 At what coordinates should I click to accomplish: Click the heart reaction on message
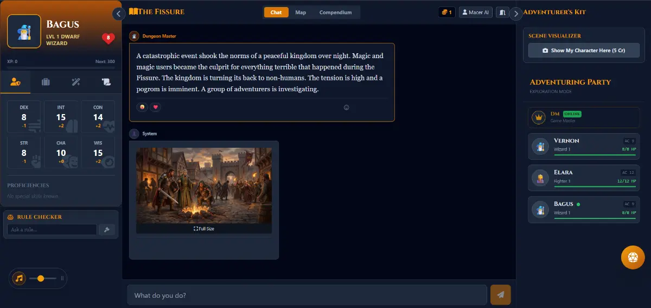155,107
